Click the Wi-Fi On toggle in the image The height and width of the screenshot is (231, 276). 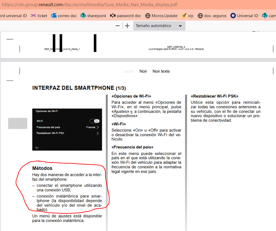[x=95, y=121]
